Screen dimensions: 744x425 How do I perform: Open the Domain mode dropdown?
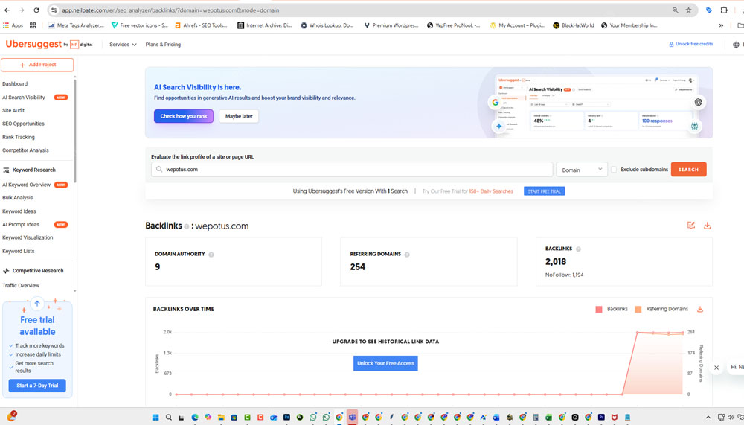(x=582, y=170)
